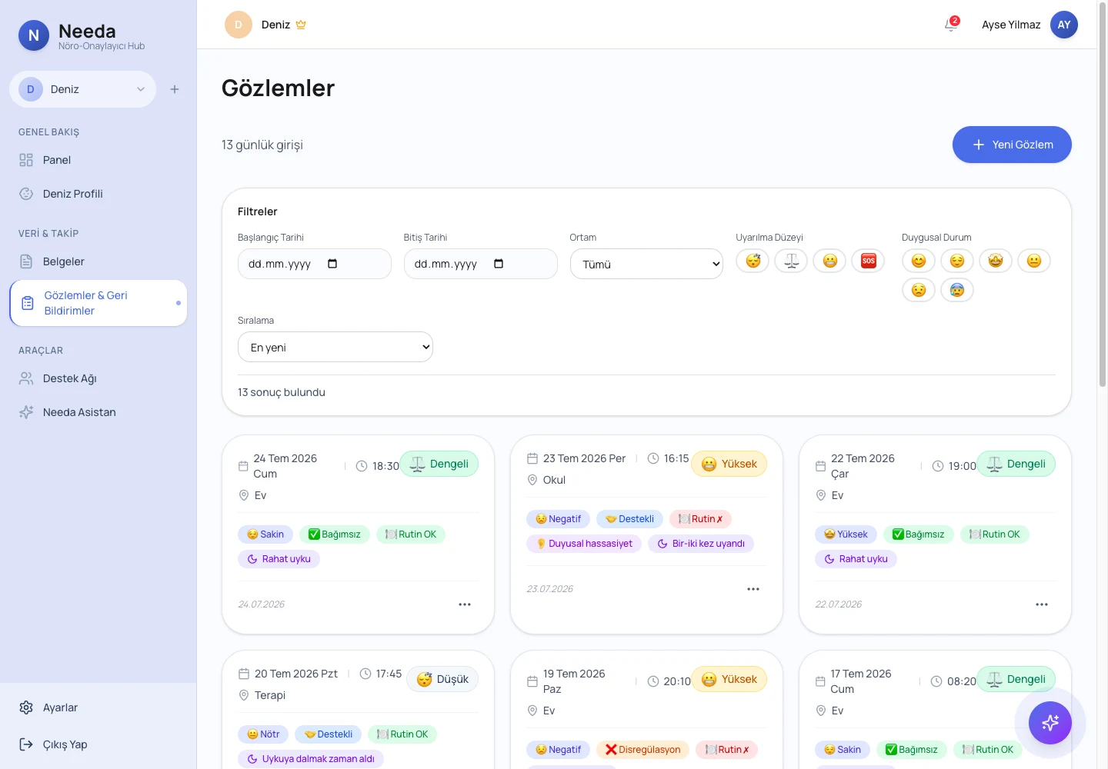Toggle the sleepy-face low arousal filter

coord(753,261)
